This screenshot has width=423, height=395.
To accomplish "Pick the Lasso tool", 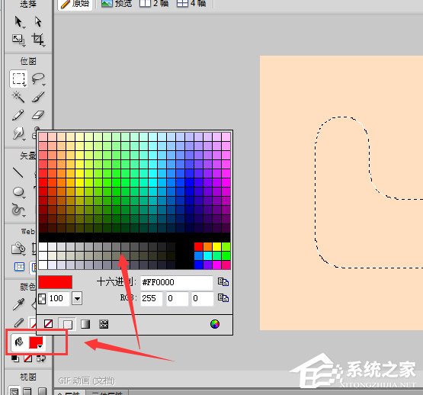I will click(38, 79).
